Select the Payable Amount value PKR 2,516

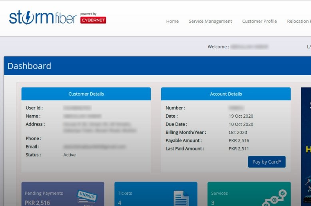(x=239, y=140)
